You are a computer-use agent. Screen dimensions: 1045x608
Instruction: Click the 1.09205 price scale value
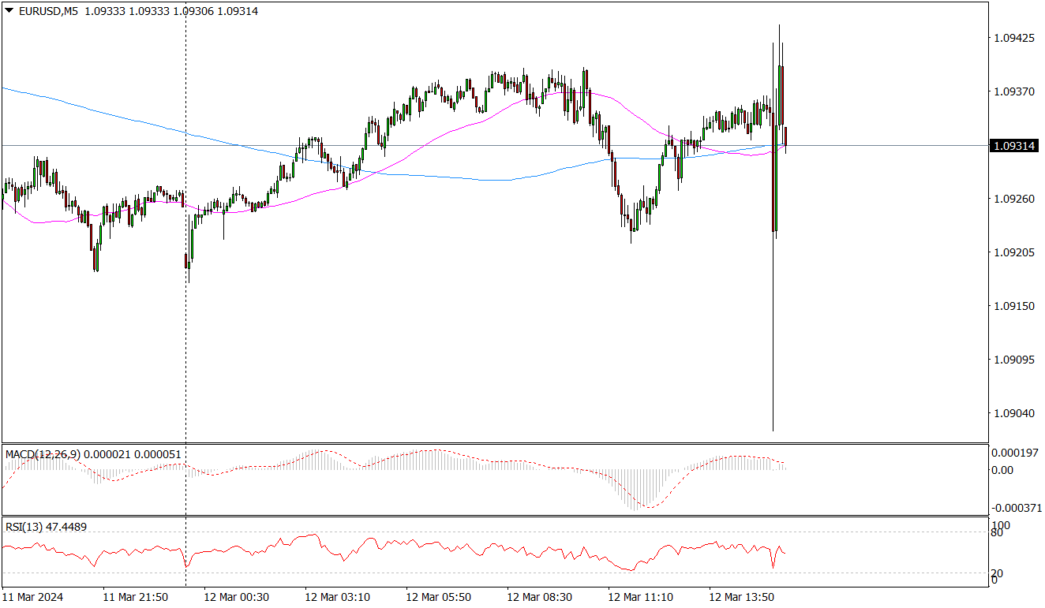[1013, 252]
